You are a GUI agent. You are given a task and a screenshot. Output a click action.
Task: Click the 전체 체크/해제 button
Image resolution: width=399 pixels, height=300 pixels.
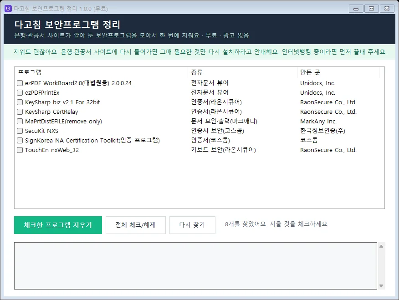[x=136, y=225]
